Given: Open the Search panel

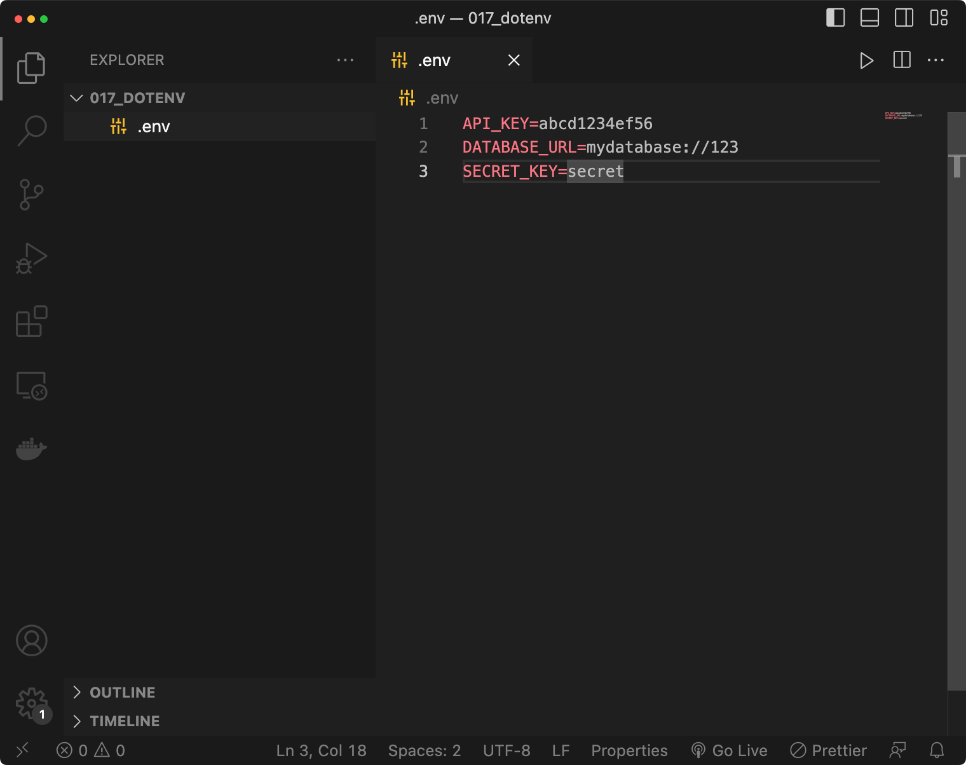Looking at the screenshot, I should [31, 129].
